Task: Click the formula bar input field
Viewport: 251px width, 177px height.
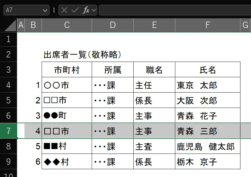Action: 175,10
